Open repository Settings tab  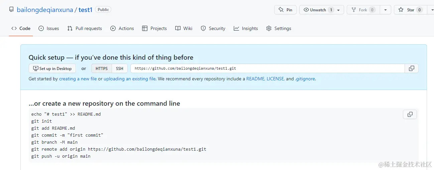[x=279, y=28]
